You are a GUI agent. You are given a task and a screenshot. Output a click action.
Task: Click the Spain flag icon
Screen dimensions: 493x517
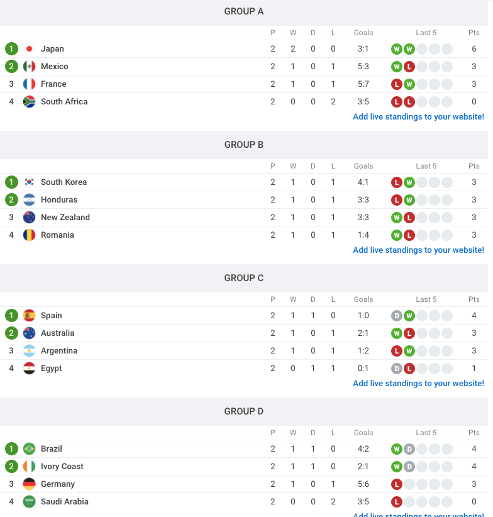coord(28,315)
